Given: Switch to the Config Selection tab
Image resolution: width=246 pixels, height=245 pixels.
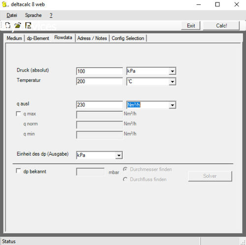Looking at the screenshot, I should click(x=128, y=38).
